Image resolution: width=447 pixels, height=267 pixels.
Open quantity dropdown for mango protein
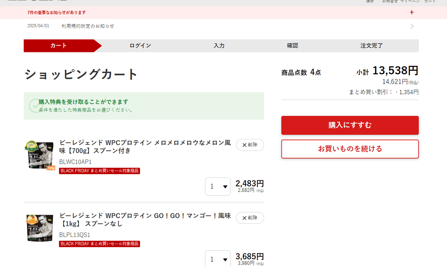[218, 259]
